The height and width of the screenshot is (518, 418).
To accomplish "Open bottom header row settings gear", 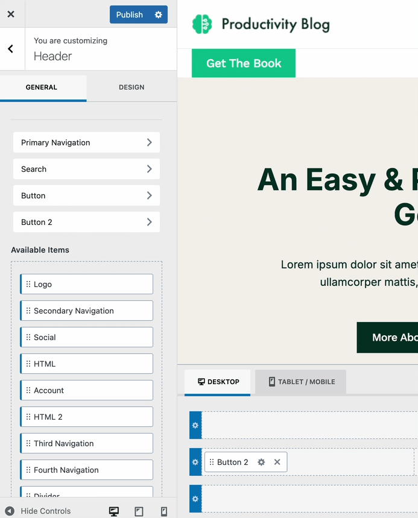I will click(x=195, y=499).
